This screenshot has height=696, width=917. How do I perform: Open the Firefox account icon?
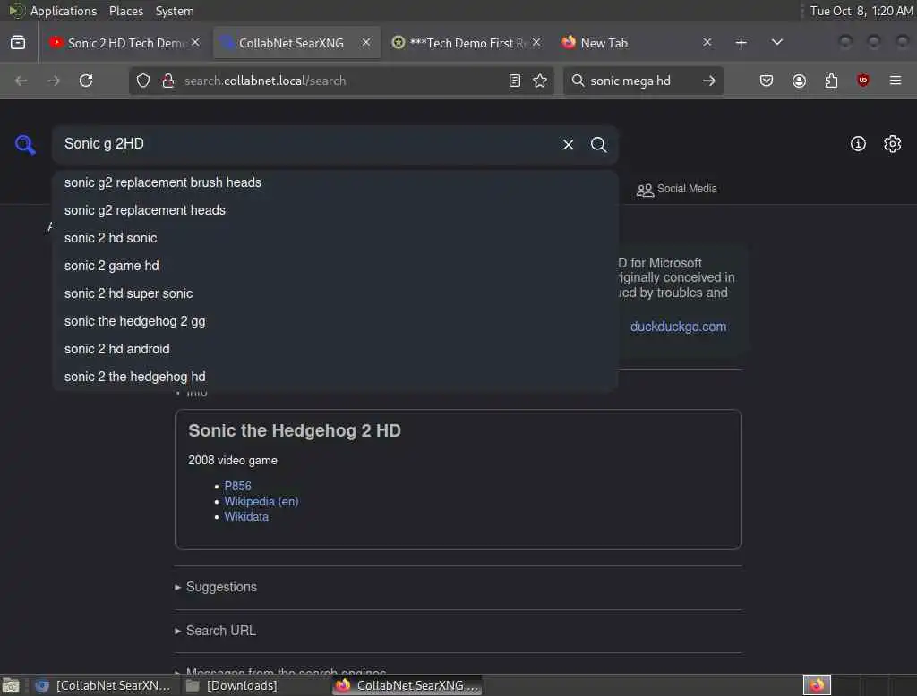pos(799,81)
